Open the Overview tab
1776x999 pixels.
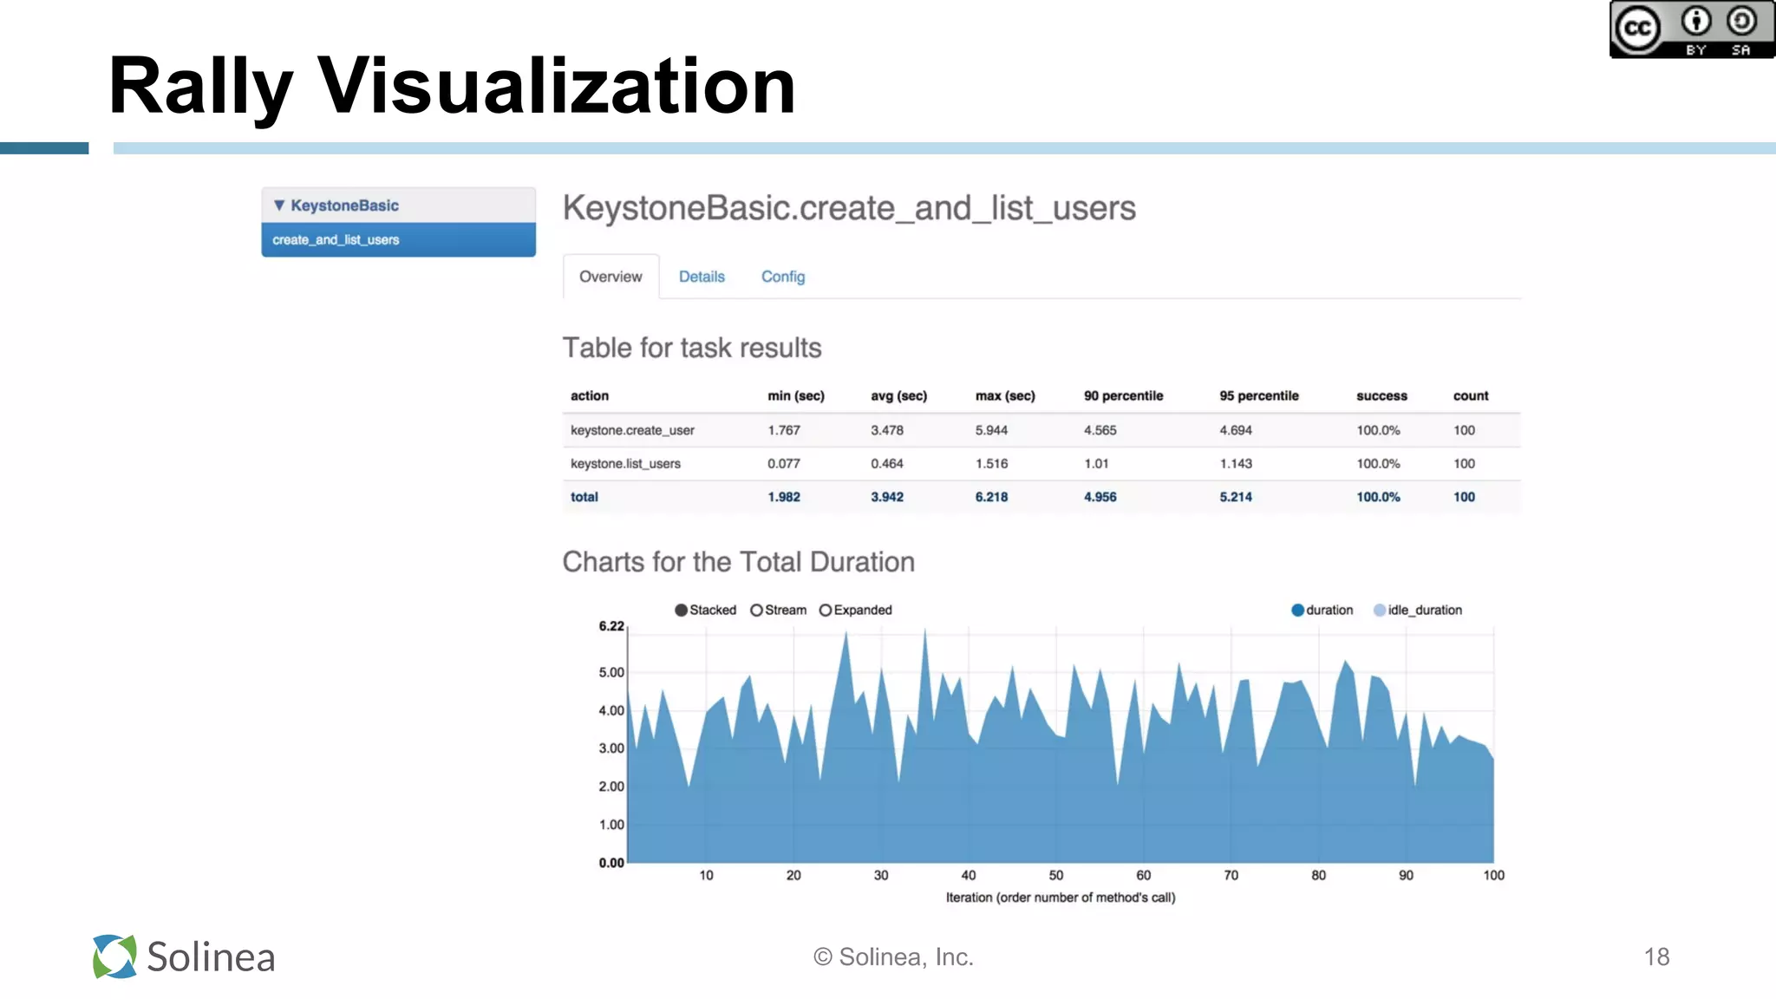coord(610,277)
